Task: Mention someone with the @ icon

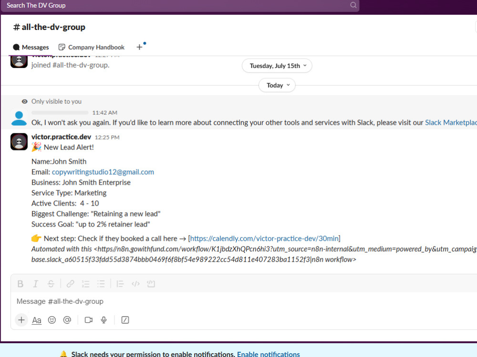Action: pos(67,320)
